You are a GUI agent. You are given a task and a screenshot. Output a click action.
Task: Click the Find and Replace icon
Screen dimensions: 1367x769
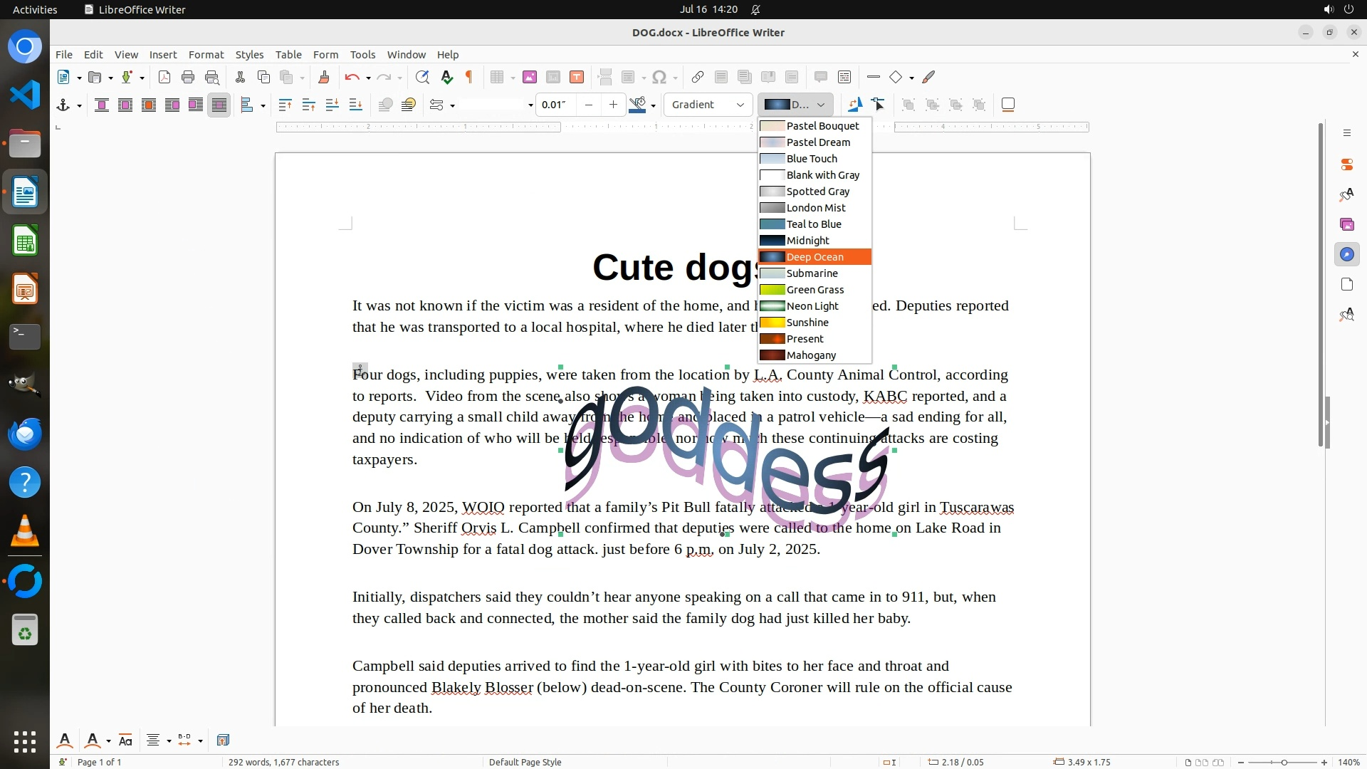422,77
